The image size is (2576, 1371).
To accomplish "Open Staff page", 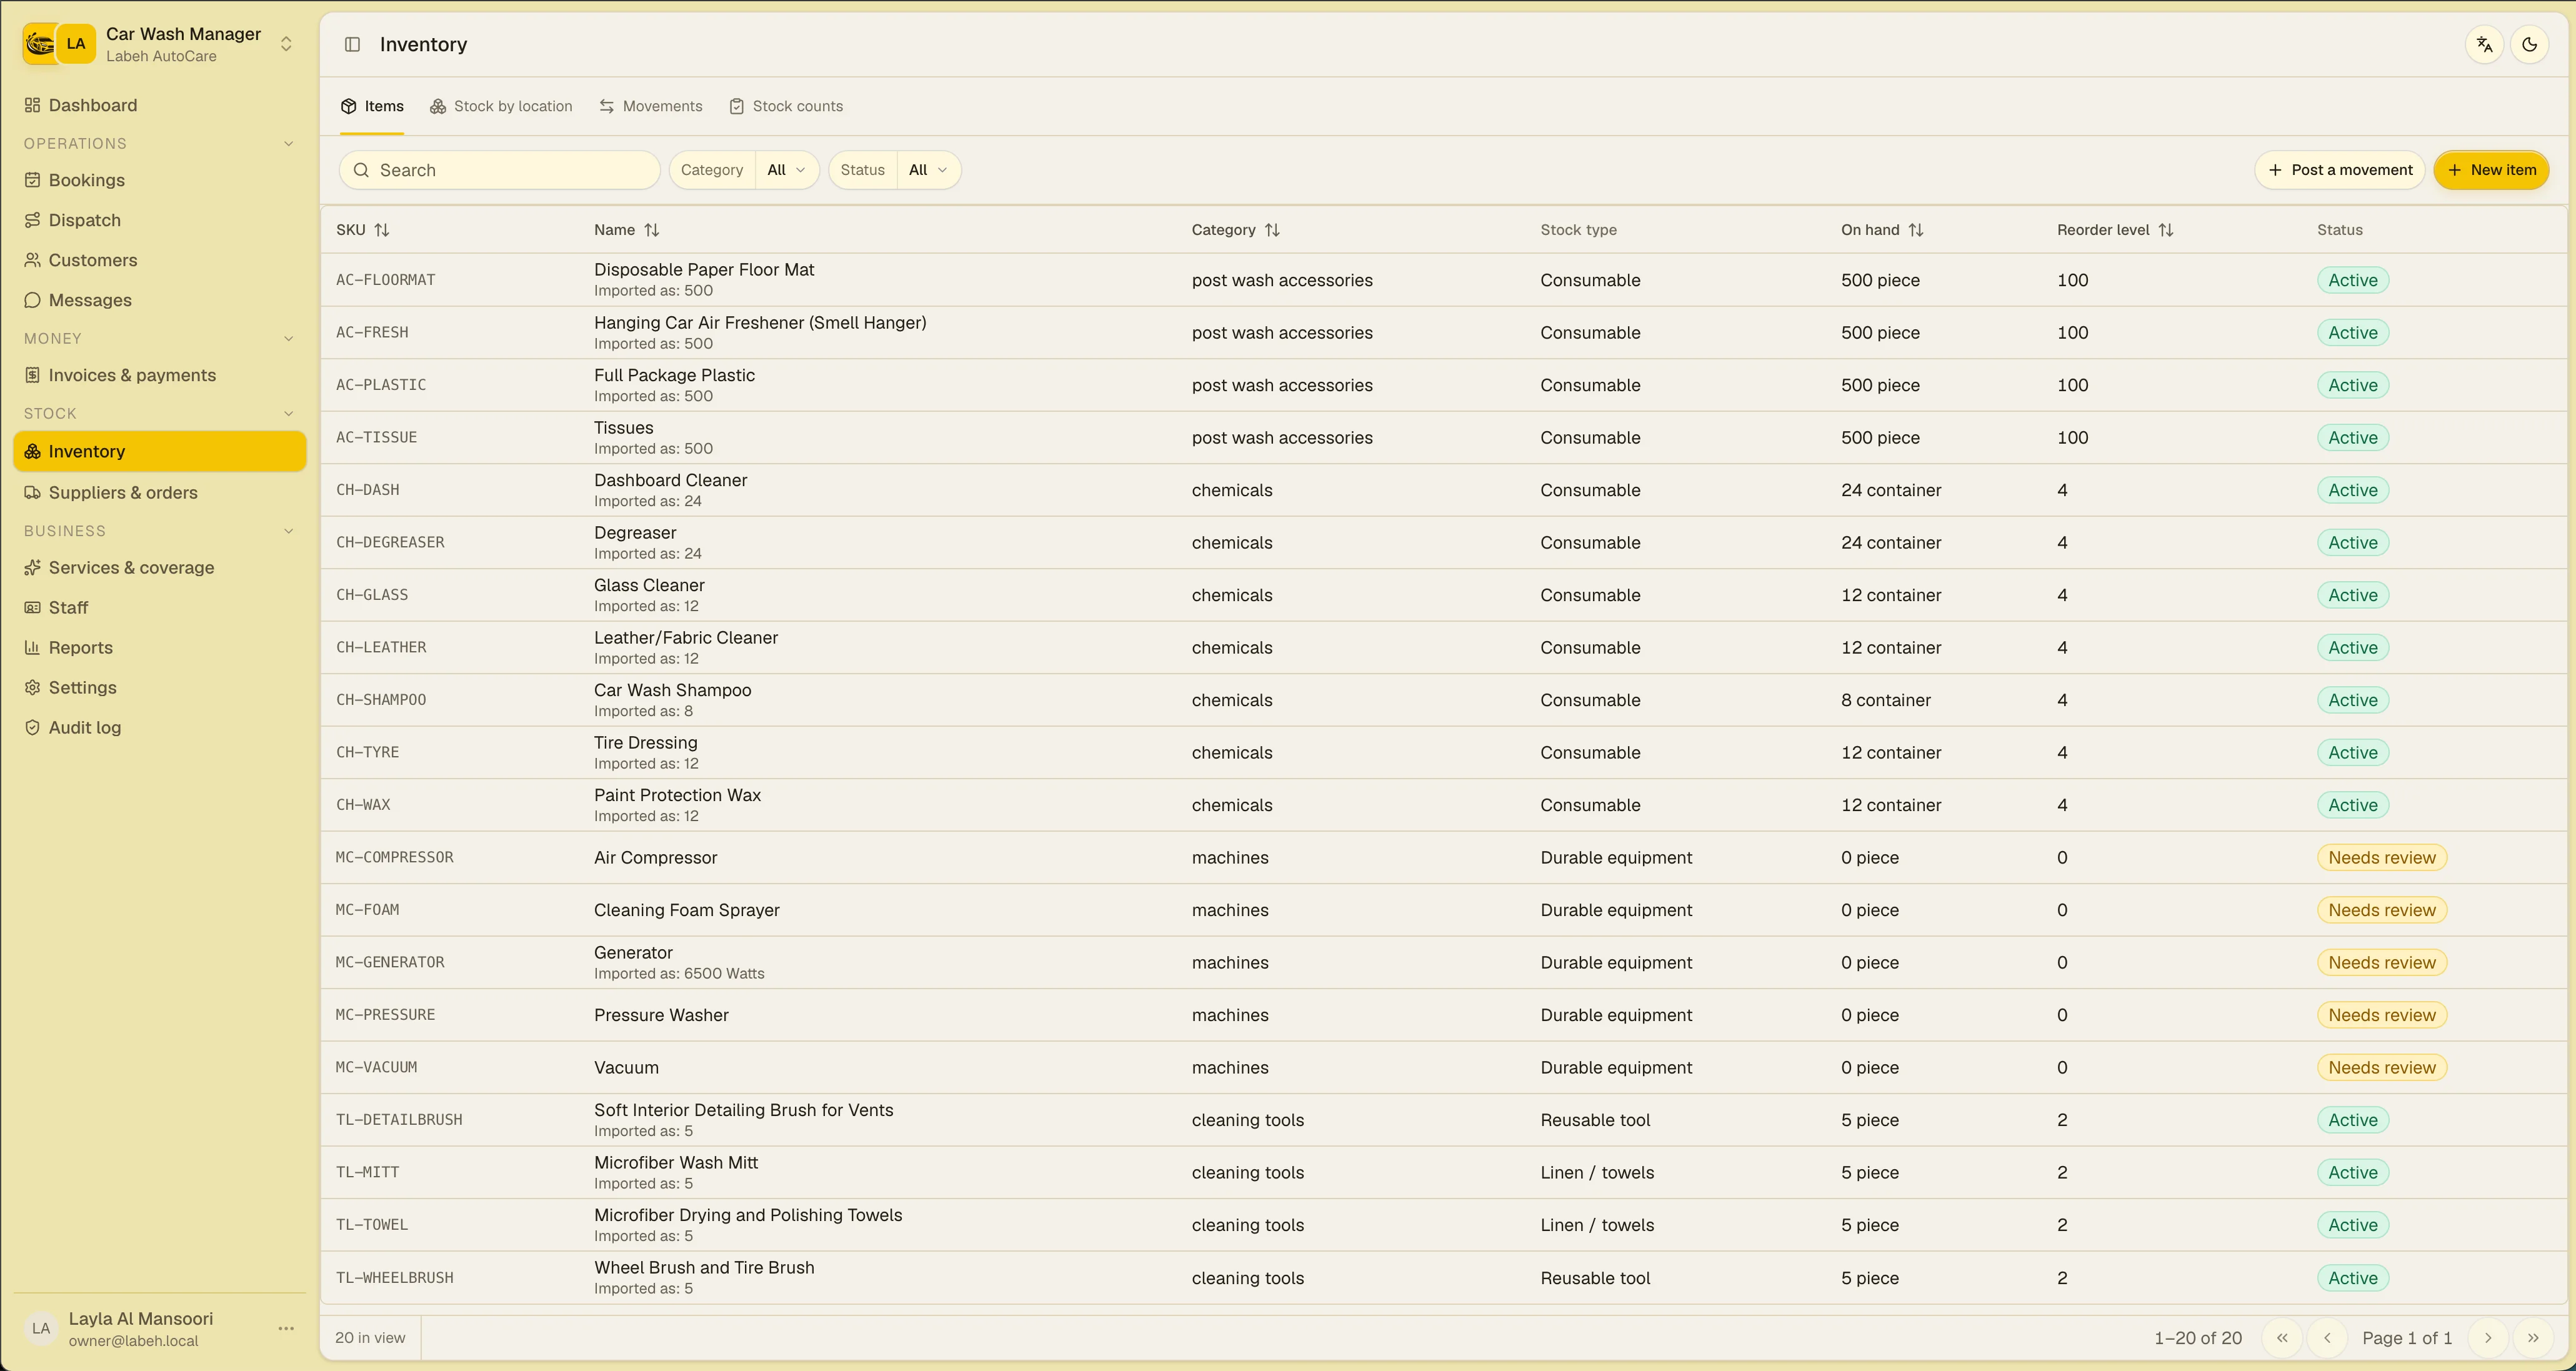I will pos(160,607).
